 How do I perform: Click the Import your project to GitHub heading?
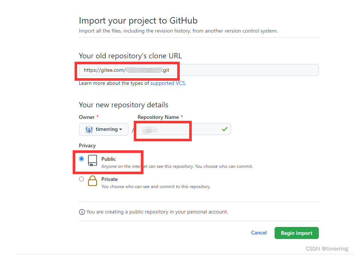pyautogui.click(x=138, y=21)
